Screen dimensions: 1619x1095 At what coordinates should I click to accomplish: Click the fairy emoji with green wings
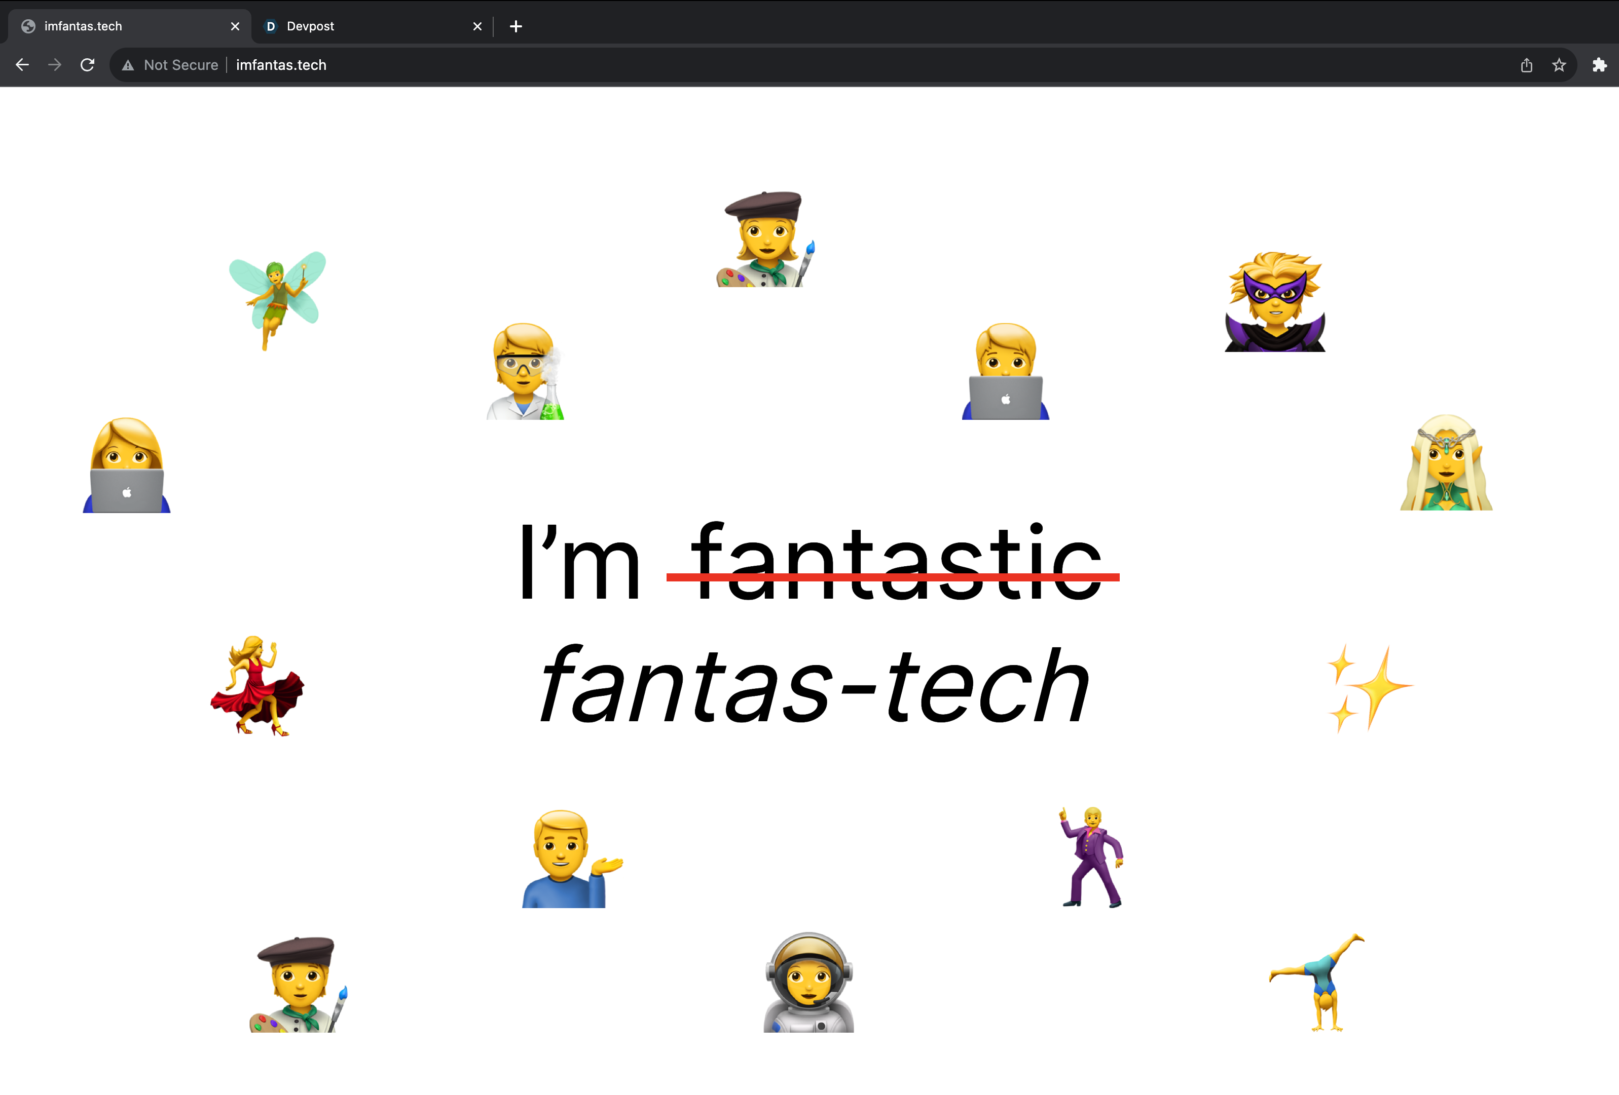tap(277, 299)
